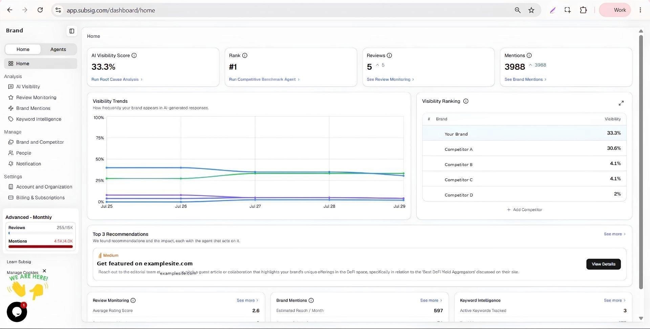Image resolution: width=650 pixels, height=329 pixels.
Task: Expand See more for Top 3 Recommendations
Action: point(615,234)
